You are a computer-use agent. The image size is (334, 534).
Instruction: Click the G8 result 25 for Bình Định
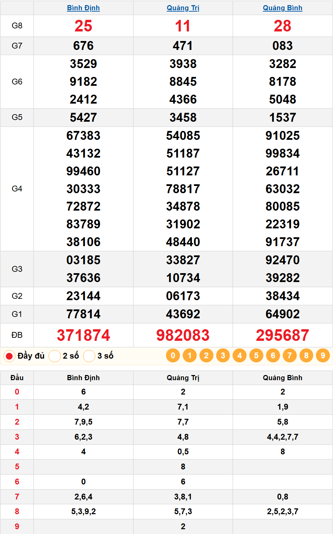coord(83,26)
